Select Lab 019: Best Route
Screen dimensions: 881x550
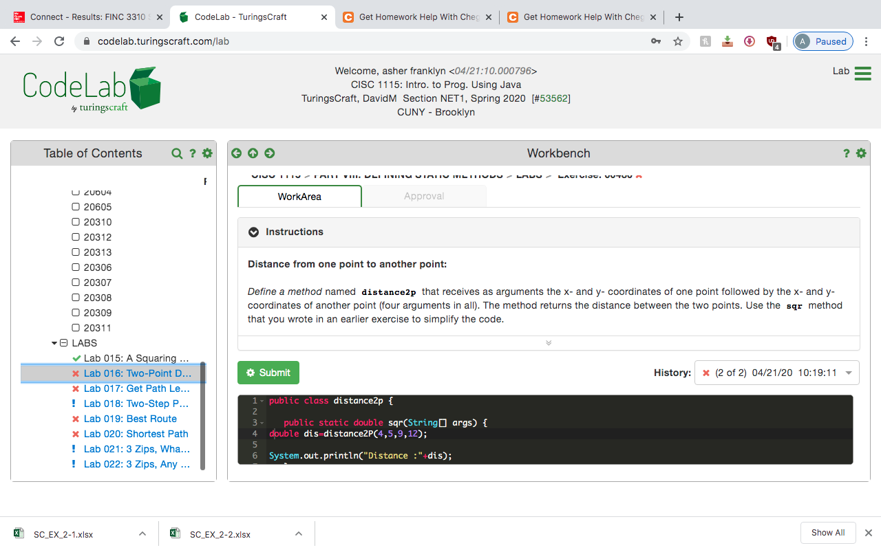pos(130,419)
